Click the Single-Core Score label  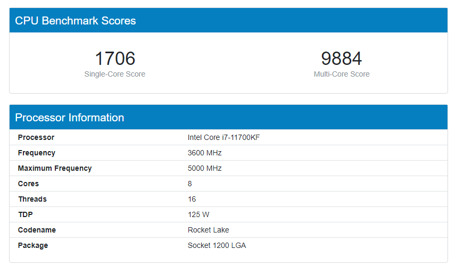point(115,74)
